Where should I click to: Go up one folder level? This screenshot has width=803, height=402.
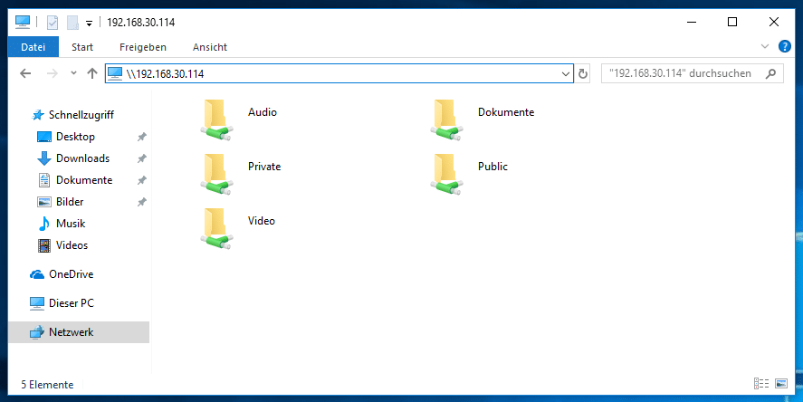point(91,73)
